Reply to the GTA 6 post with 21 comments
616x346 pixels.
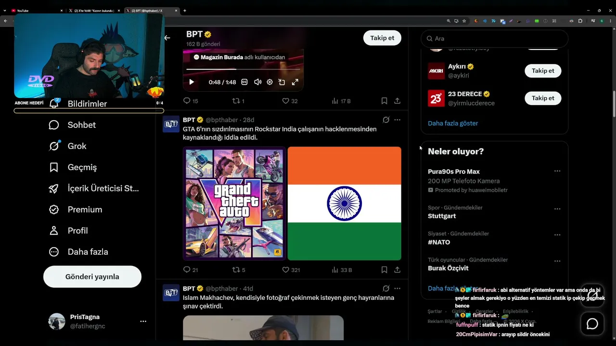pos(191,270)
